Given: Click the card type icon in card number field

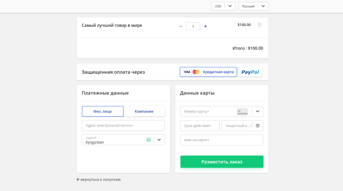Looking at the screenshot, I should tap(242, 112).
